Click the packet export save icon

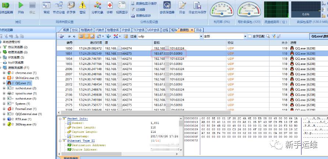click(61, 36)
